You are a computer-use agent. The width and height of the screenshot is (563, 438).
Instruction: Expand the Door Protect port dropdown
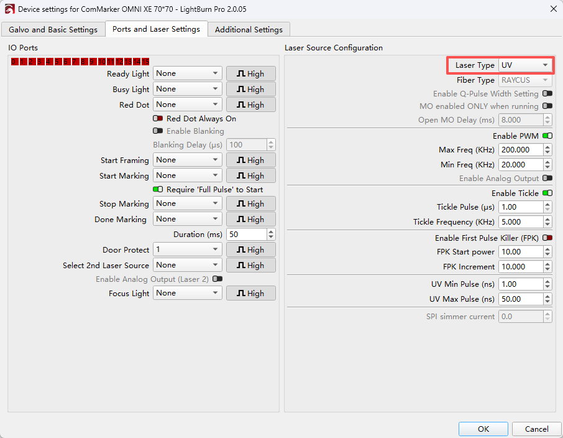(x=187, y=250)
